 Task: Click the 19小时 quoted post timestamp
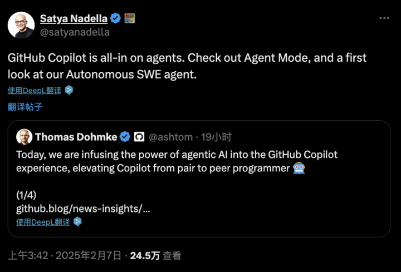(216, 137)
